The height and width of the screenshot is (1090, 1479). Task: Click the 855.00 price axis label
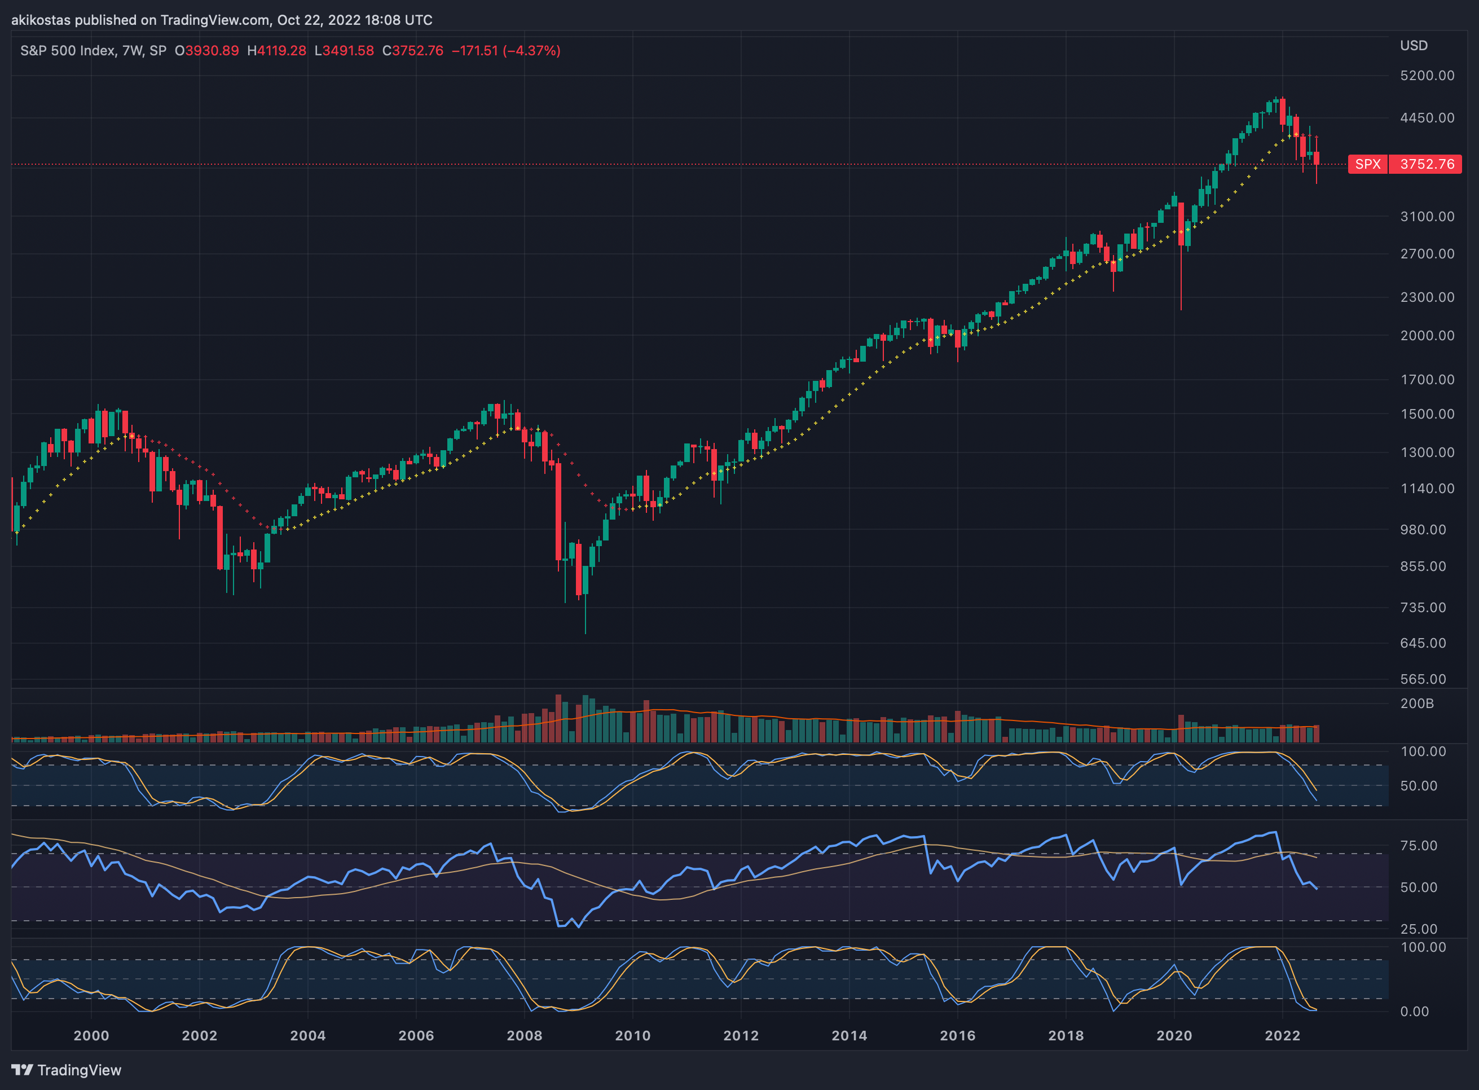[x=1423, y=567]
